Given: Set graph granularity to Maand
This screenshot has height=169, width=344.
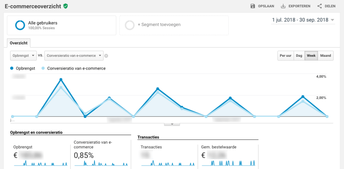Looking at the screenshot, I should point(326,56).
